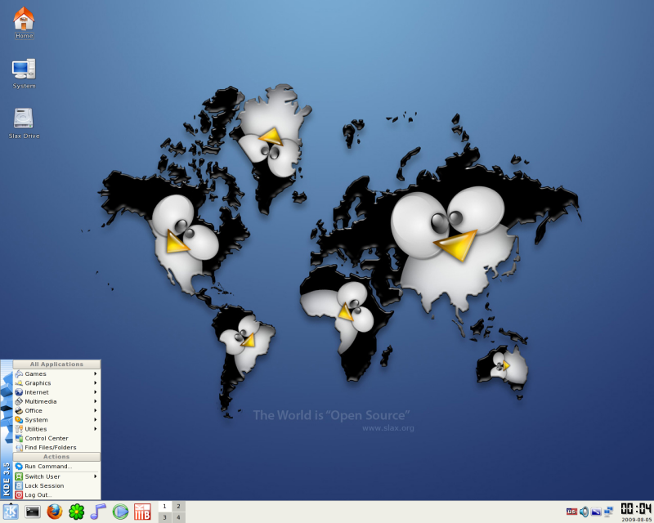The width and height of the screenshot is (654, 523).
Task: Open the green flower messenger launcher
Action: tap(76, 512)
